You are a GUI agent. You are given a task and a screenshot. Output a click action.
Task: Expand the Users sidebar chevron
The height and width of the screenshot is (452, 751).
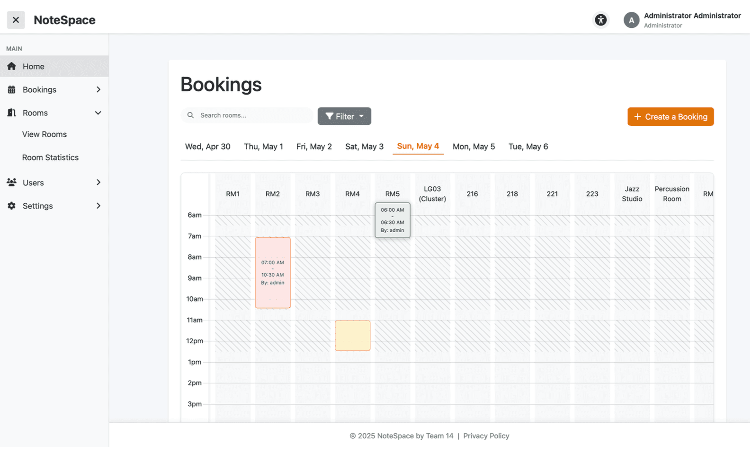(x=98, y=183)
